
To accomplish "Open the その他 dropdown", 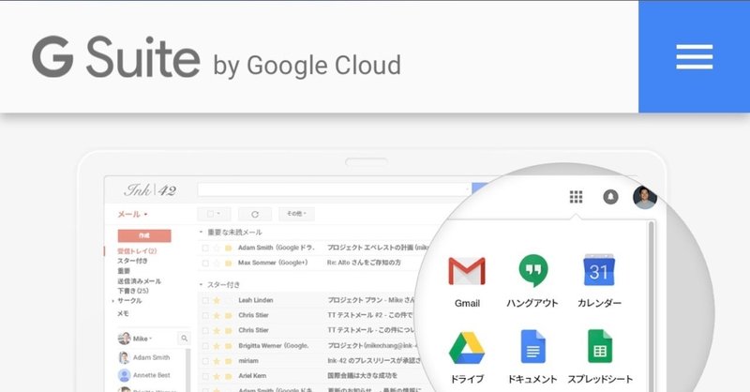I will tap(296, 214).
